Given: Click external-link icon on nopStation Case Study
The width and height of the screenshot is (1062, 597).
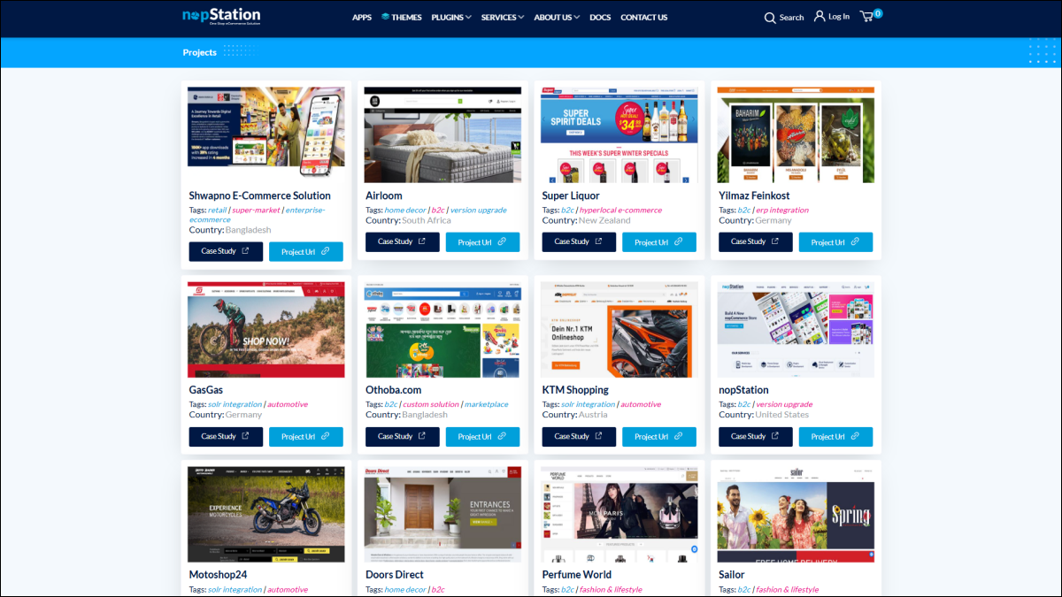Looking at the screenshot, I should point(776,436).
